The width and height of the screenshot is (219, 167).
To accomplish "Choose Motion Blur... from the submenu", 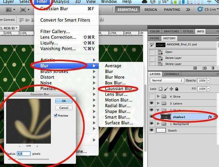I will point(119,100).
